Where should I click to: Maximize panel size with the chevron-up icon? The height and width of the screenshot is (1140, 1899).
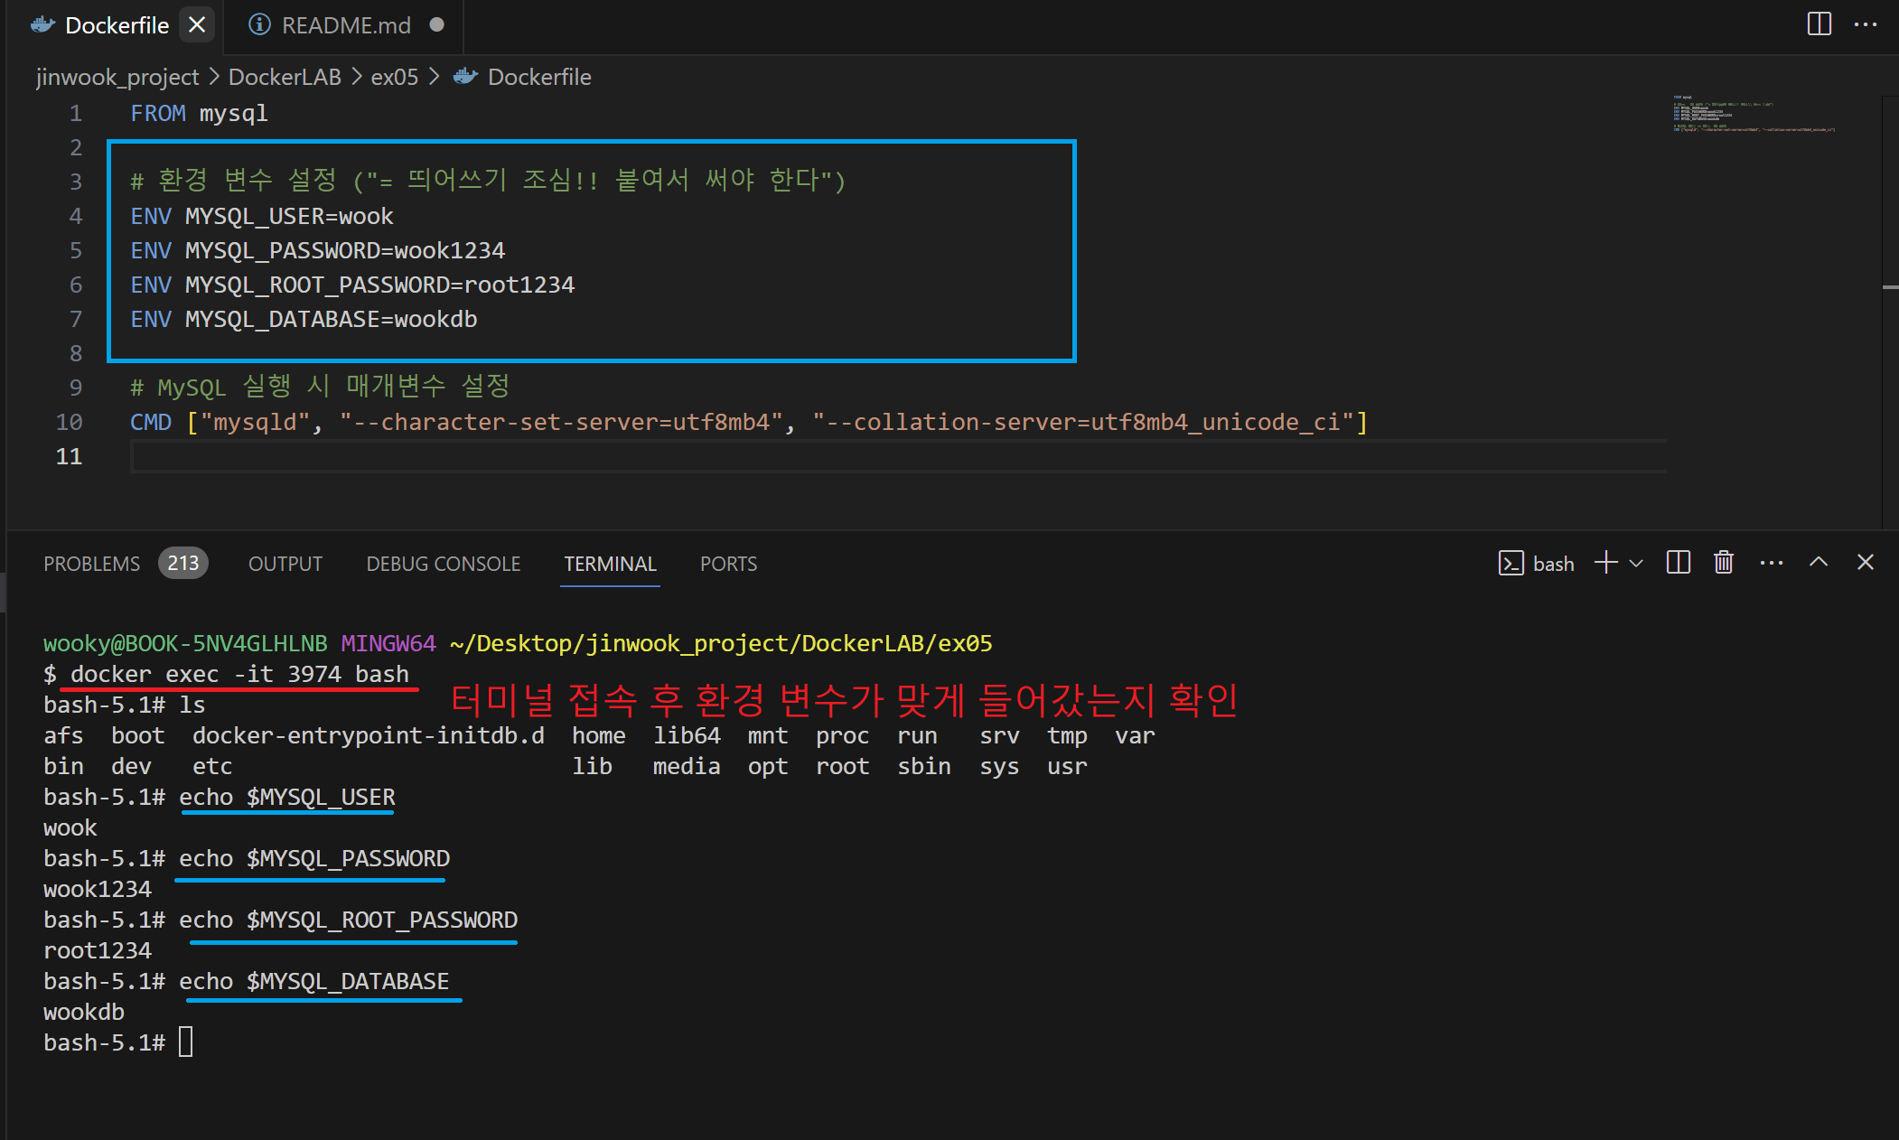1819,563
